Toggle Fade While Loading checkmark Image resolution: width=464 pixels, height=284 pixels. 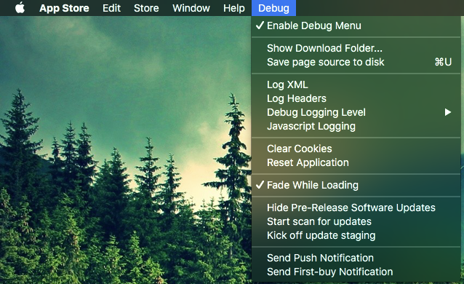(356, 185)
